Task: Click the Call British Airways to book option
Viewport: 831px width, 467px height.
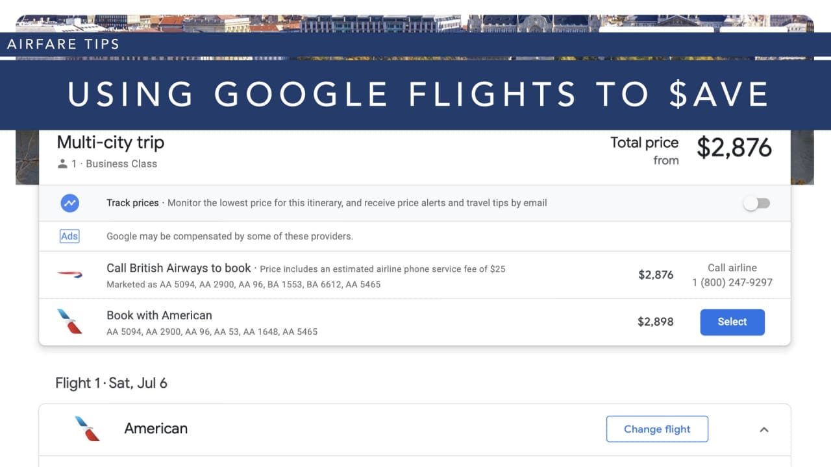Action: 179,268
